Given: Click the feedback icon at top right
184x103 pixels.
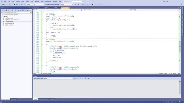Looking at the screenshot, I should point(181,4).
